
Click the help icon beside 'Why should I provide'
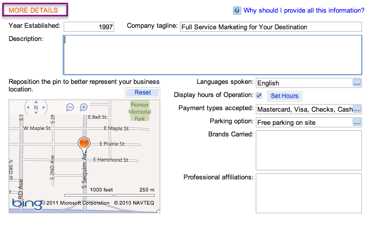(237, 10)
